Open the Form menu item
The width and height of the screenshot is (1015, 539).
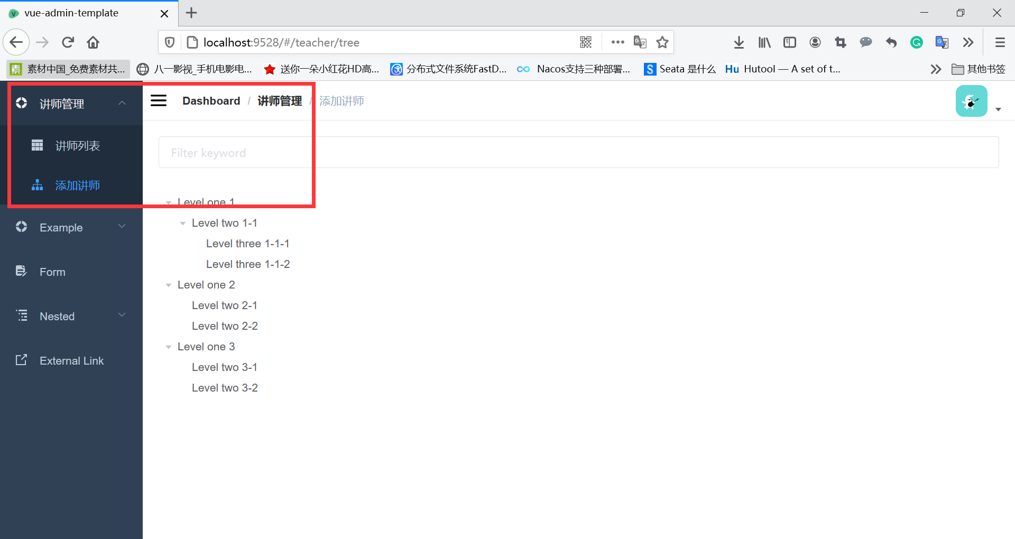[x=71, y=272]
